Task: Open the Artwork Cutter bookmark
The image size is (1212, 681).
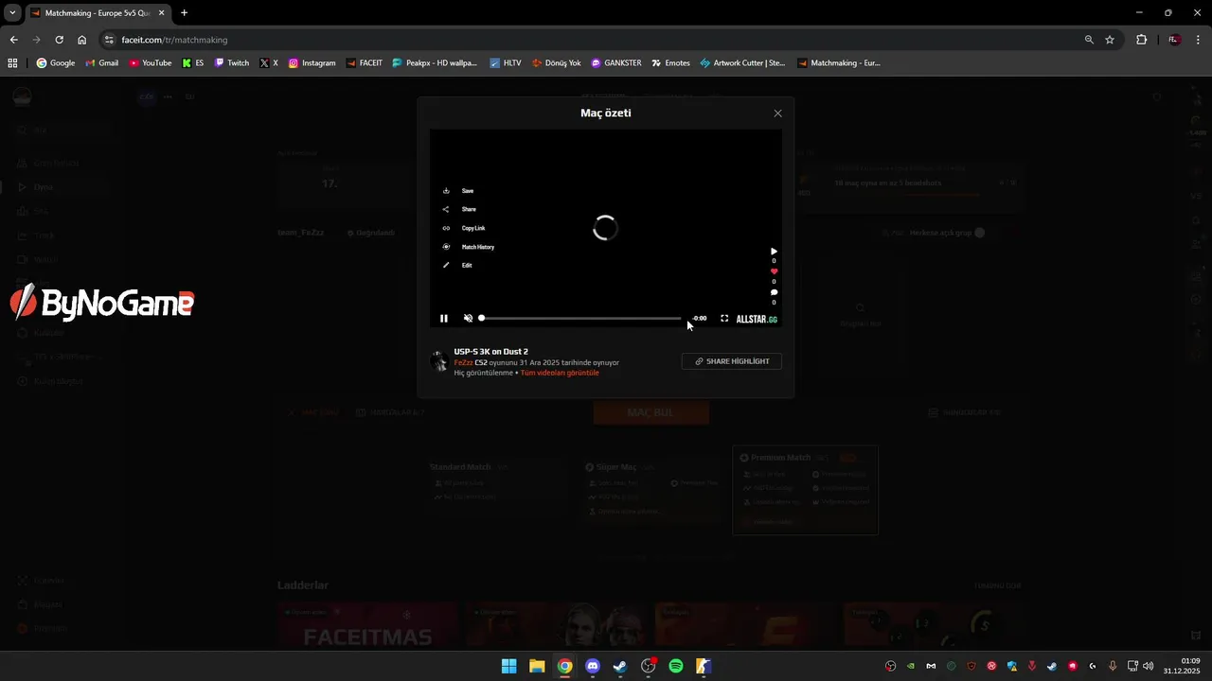Action: click(742, 63)
